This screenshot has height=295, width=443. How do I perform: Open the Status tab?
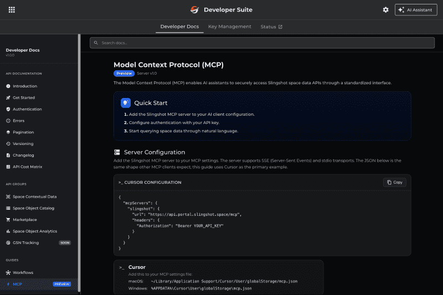click(x=271, y=27)
